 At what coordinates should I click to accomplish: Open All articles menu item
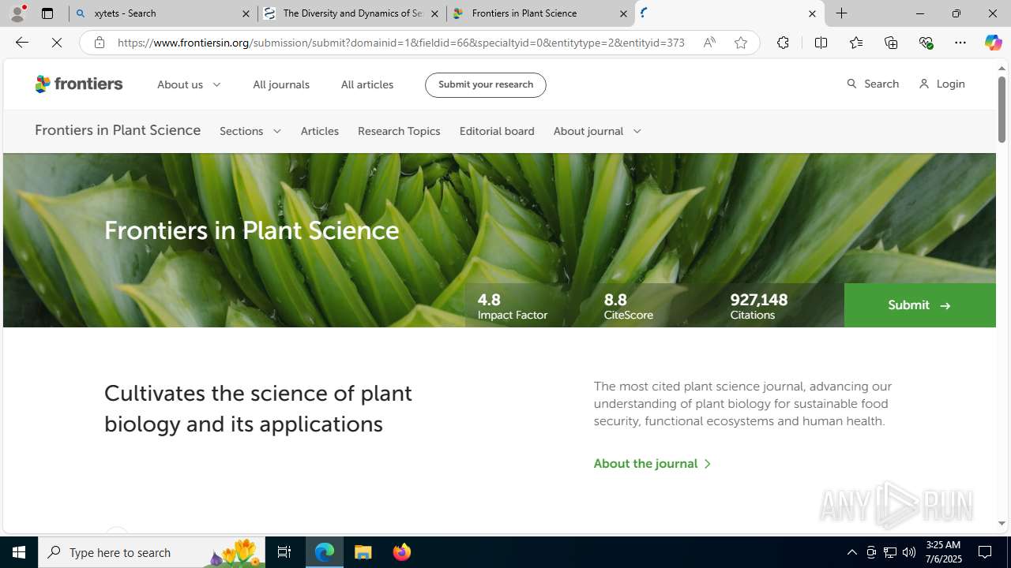367,84
